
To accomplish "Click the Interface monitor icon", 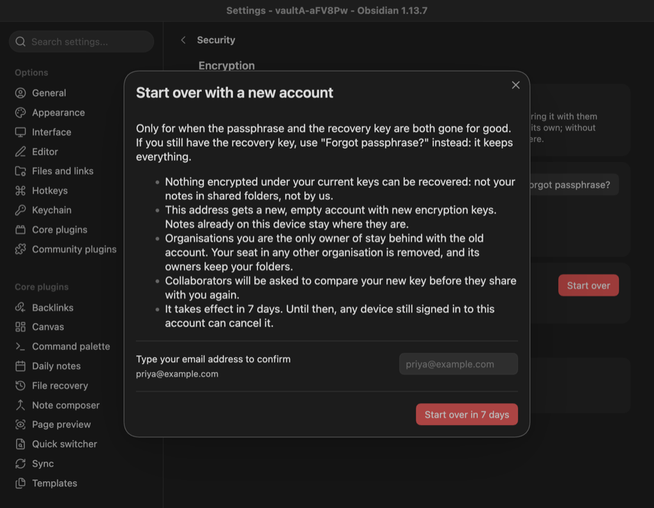I will 20,132.
